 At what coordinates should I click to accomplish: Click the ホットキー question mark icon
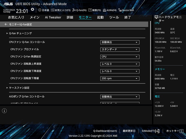point(181,131)
